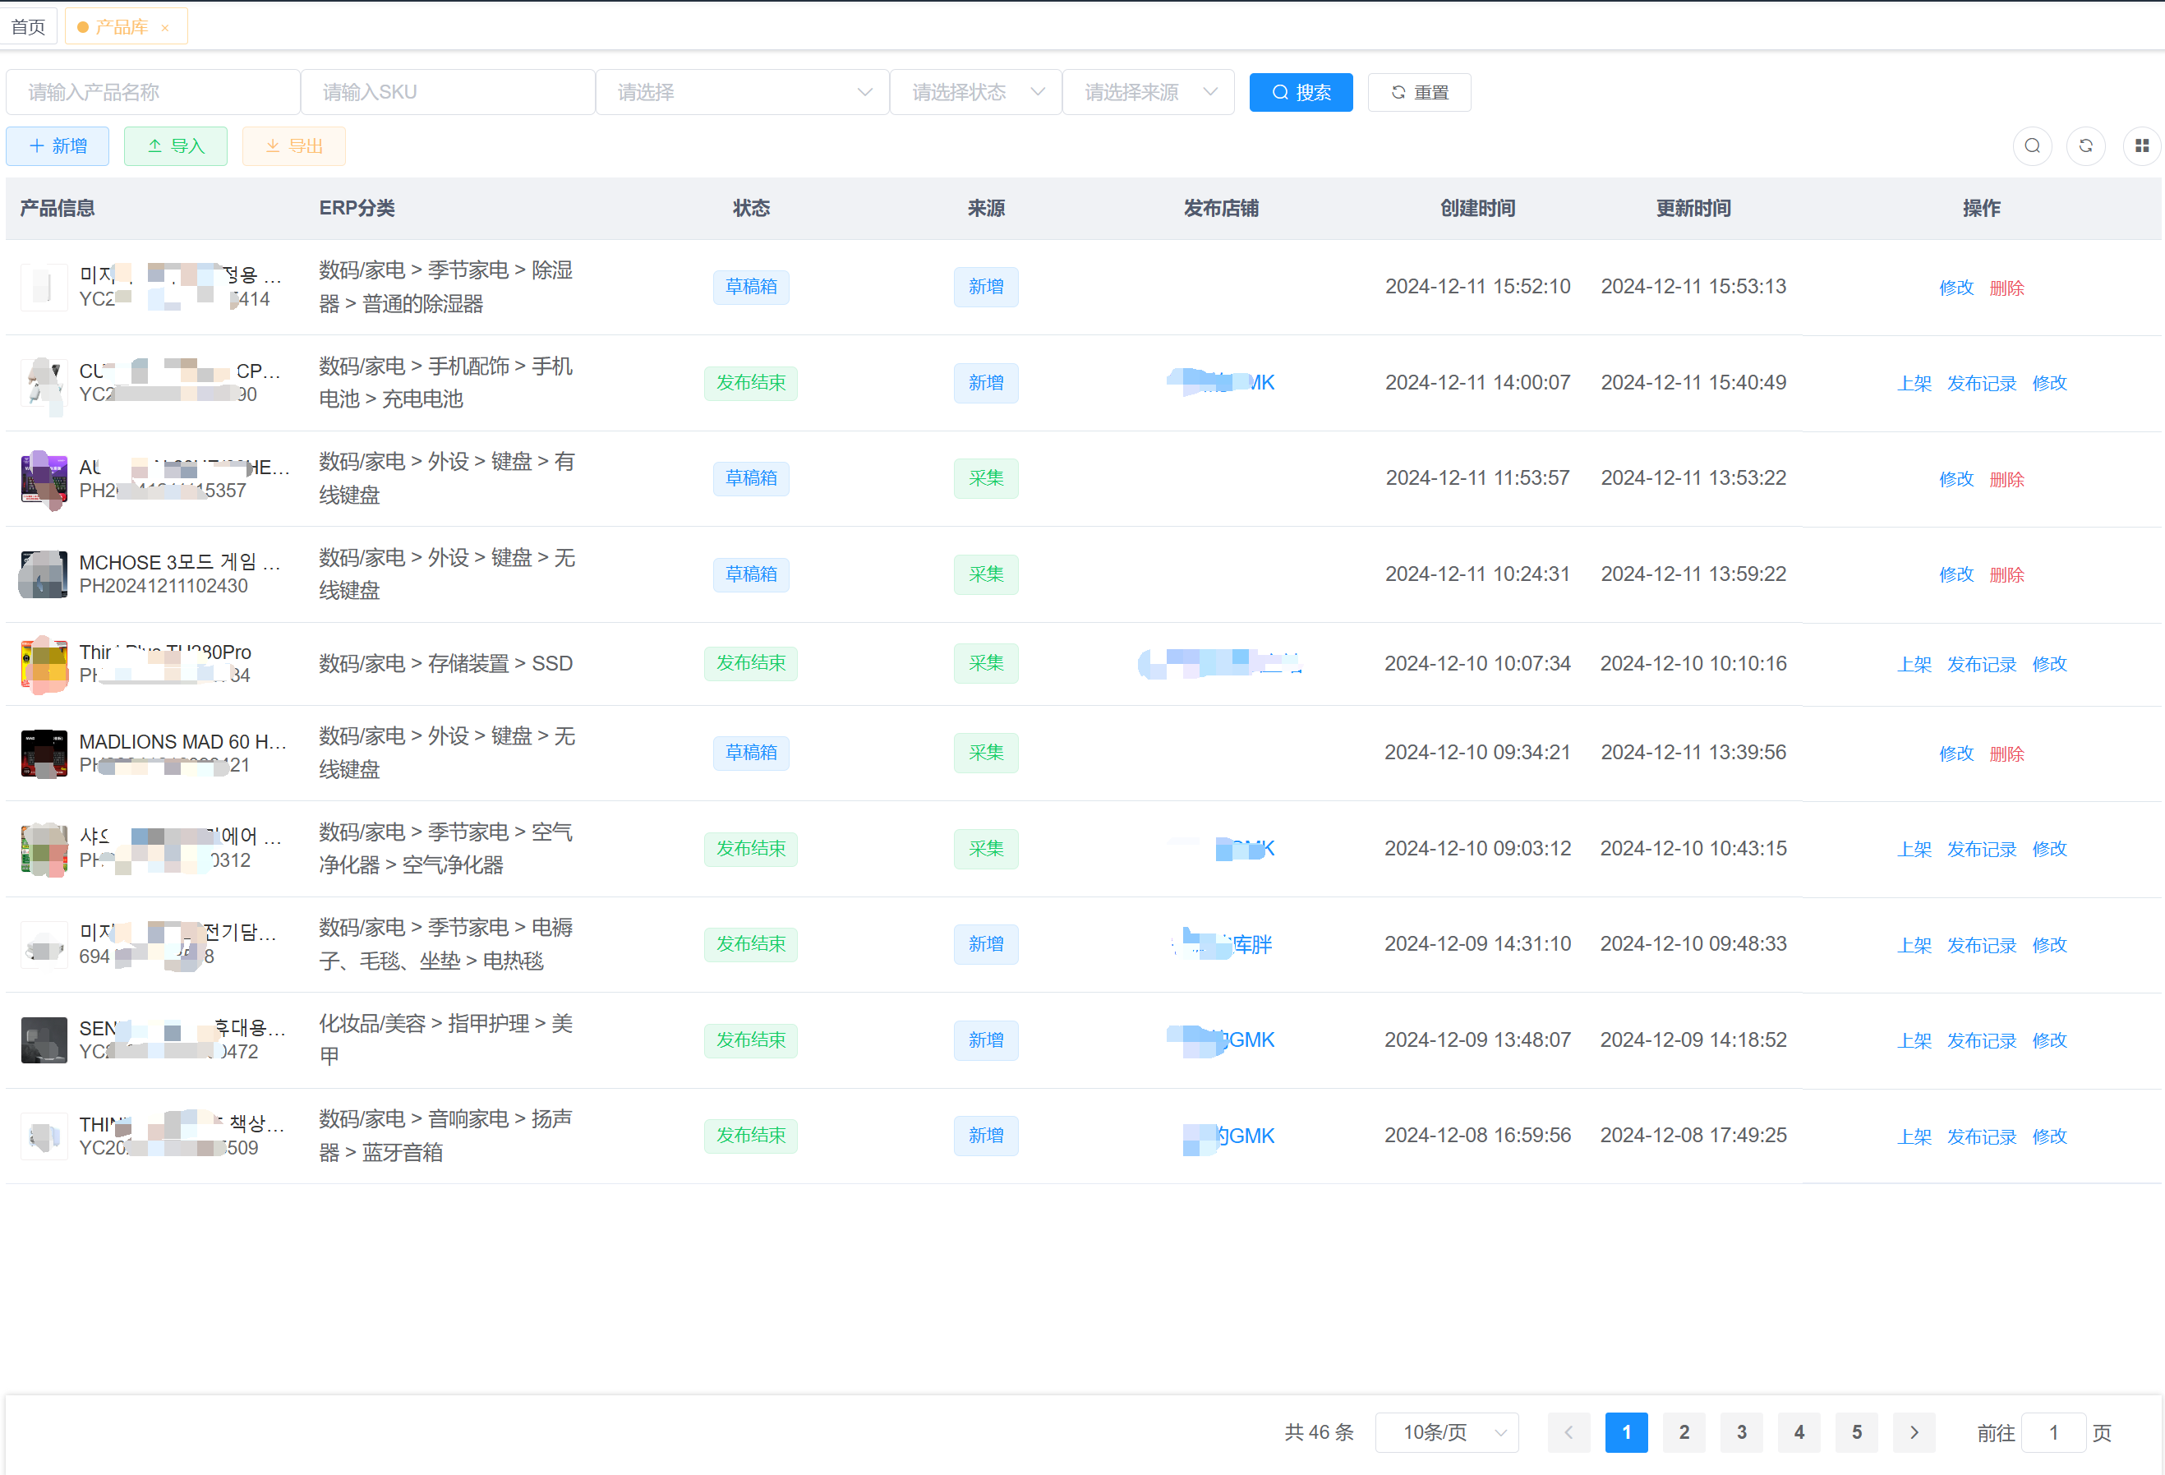The height and width of the screenshot is (1475, 2165).
Task: Go to next page using the right arrow
Action: click(1914, 1432)
